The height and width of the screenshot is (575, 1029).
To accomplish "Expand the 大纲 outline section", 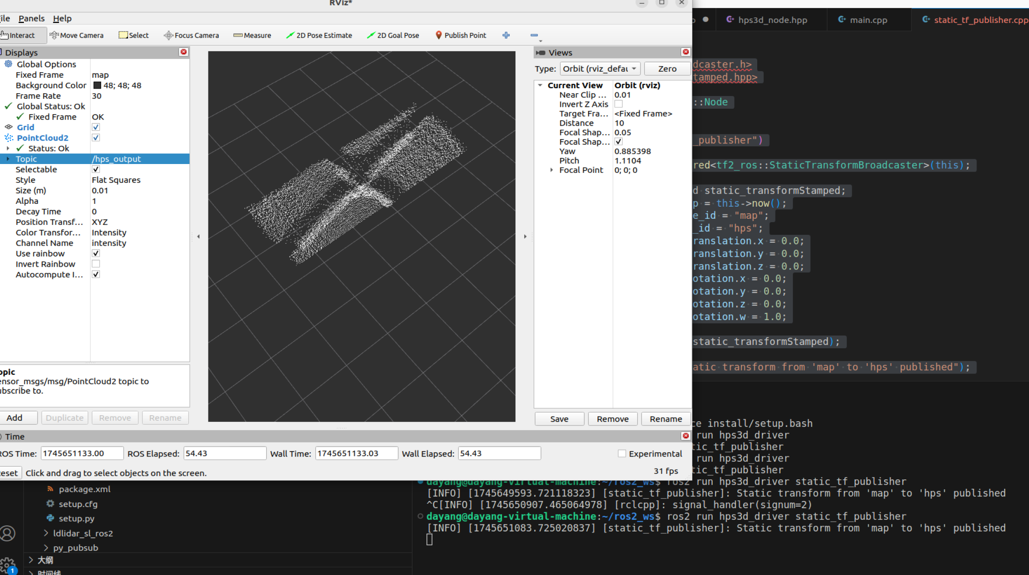I will (31, 560).
